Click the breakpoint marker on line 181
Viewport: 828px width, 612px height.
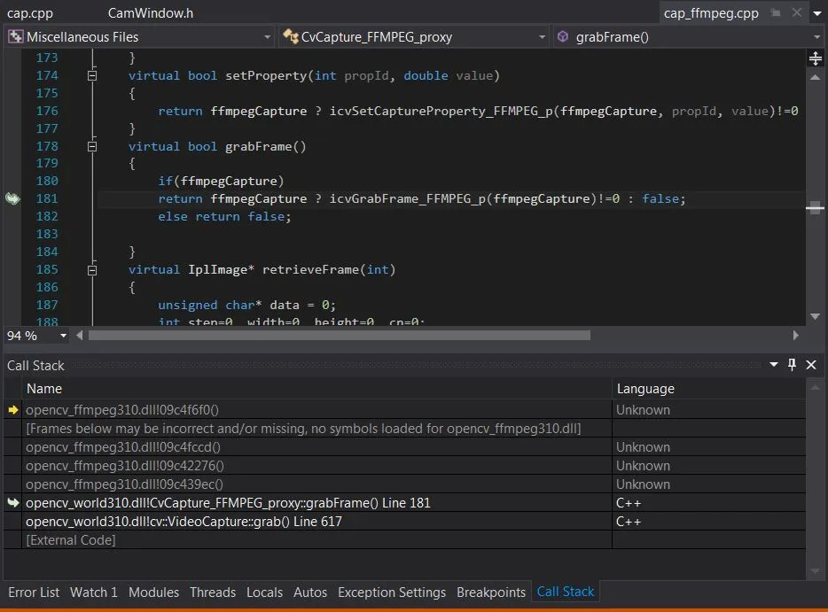pyautogui.click(x=12, y=199)
